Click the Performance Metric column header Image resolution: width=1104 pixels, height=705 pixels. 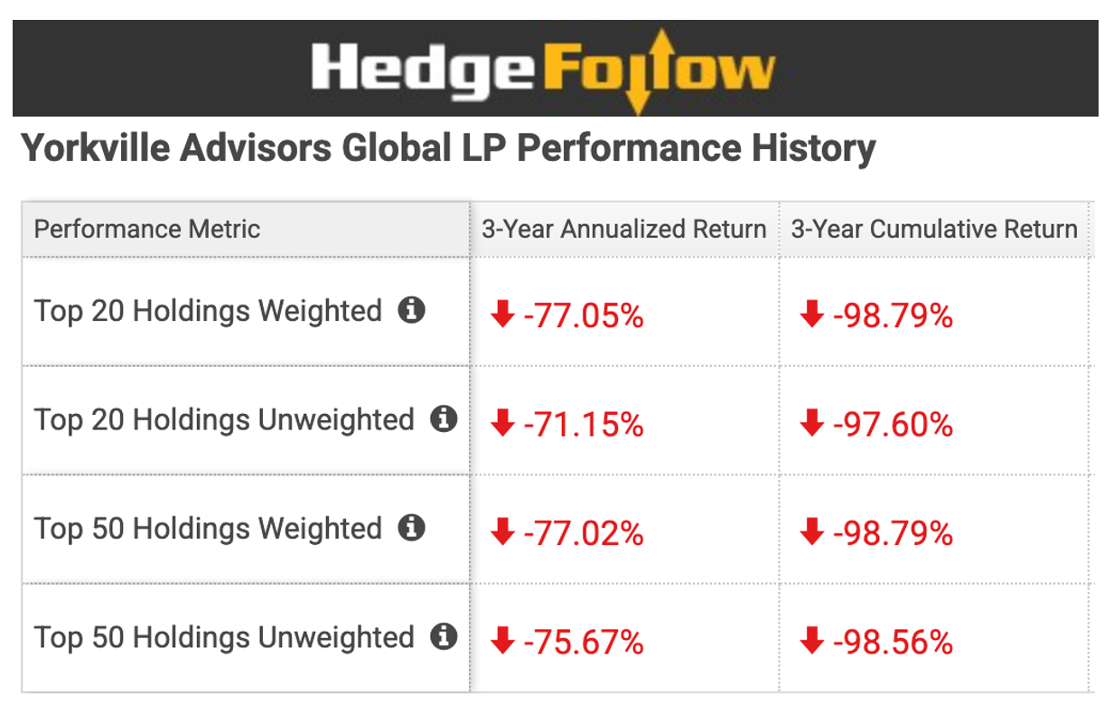click(x=147, y=230)
